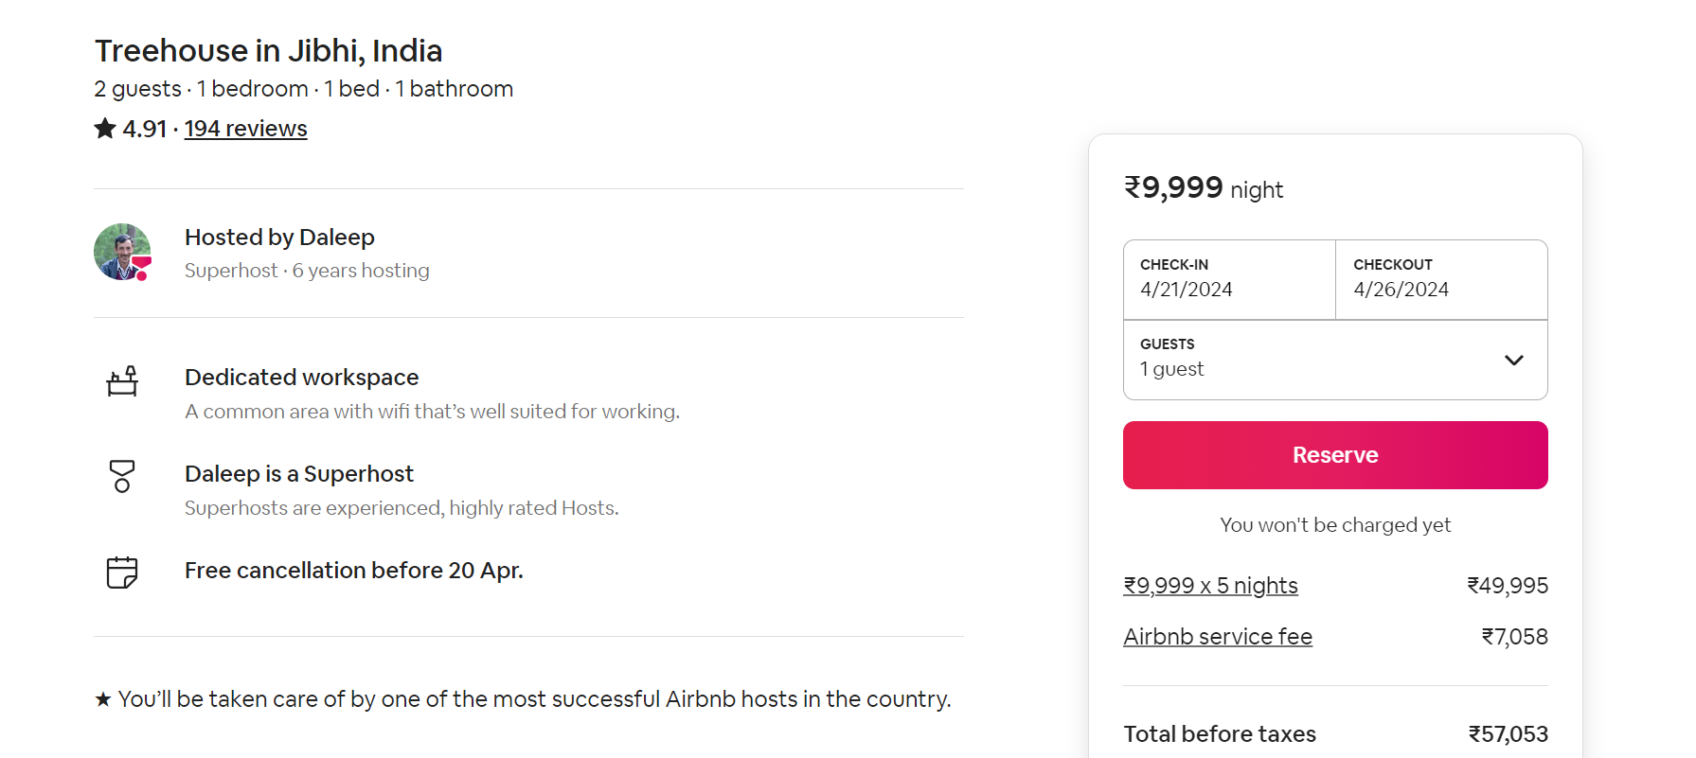Click the guest count summary line
This screenshot has height=758, width=1696.
tap(303, 88)
